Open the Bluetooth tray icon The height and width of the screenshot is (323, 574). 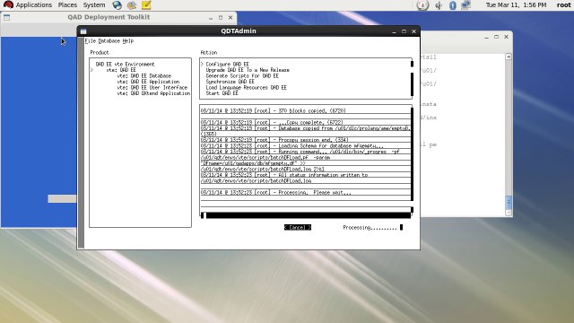(453, 5)
